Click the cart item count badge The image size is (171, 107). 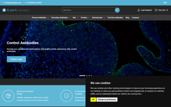coord(167,10)
